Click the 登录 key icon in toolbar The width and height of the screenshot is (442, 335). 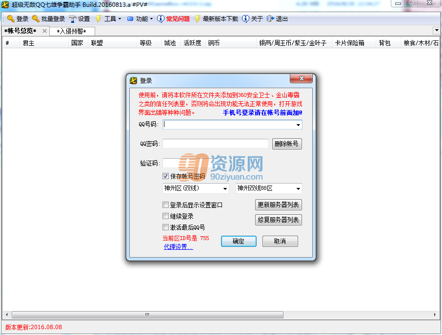coord(11,19)
